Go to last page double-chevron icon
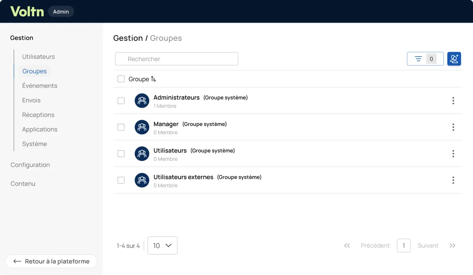 pos(452,245)
